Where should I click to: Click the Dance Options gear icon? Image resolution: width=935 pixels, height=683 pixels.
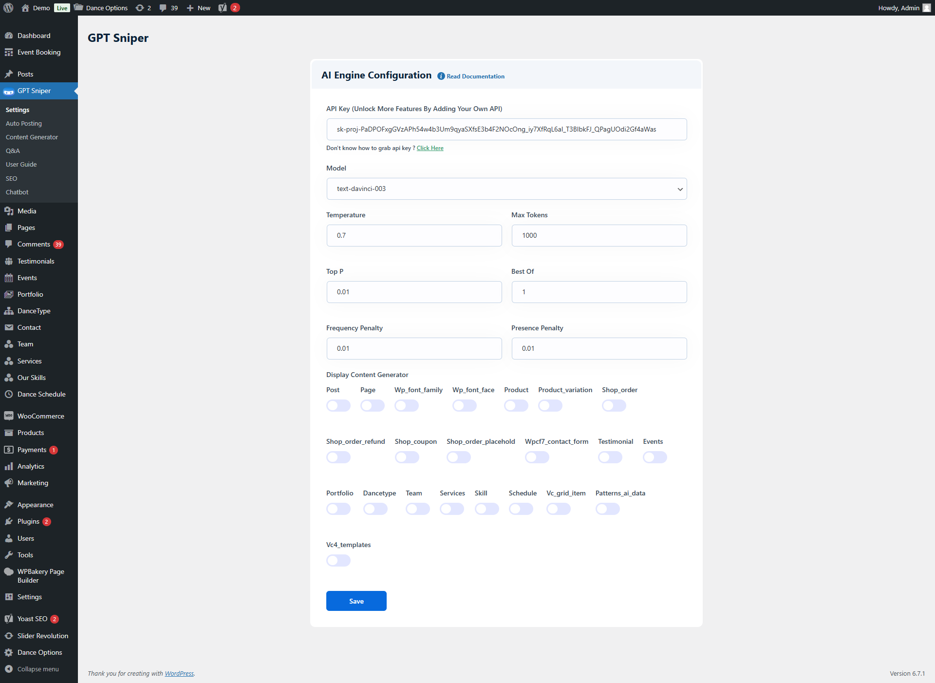pyautogui.click(x=9, y=652)
